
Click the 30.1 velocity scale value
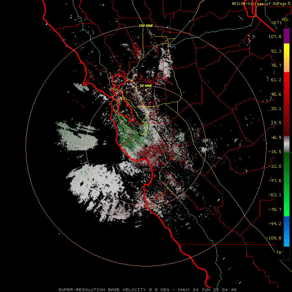276,109
